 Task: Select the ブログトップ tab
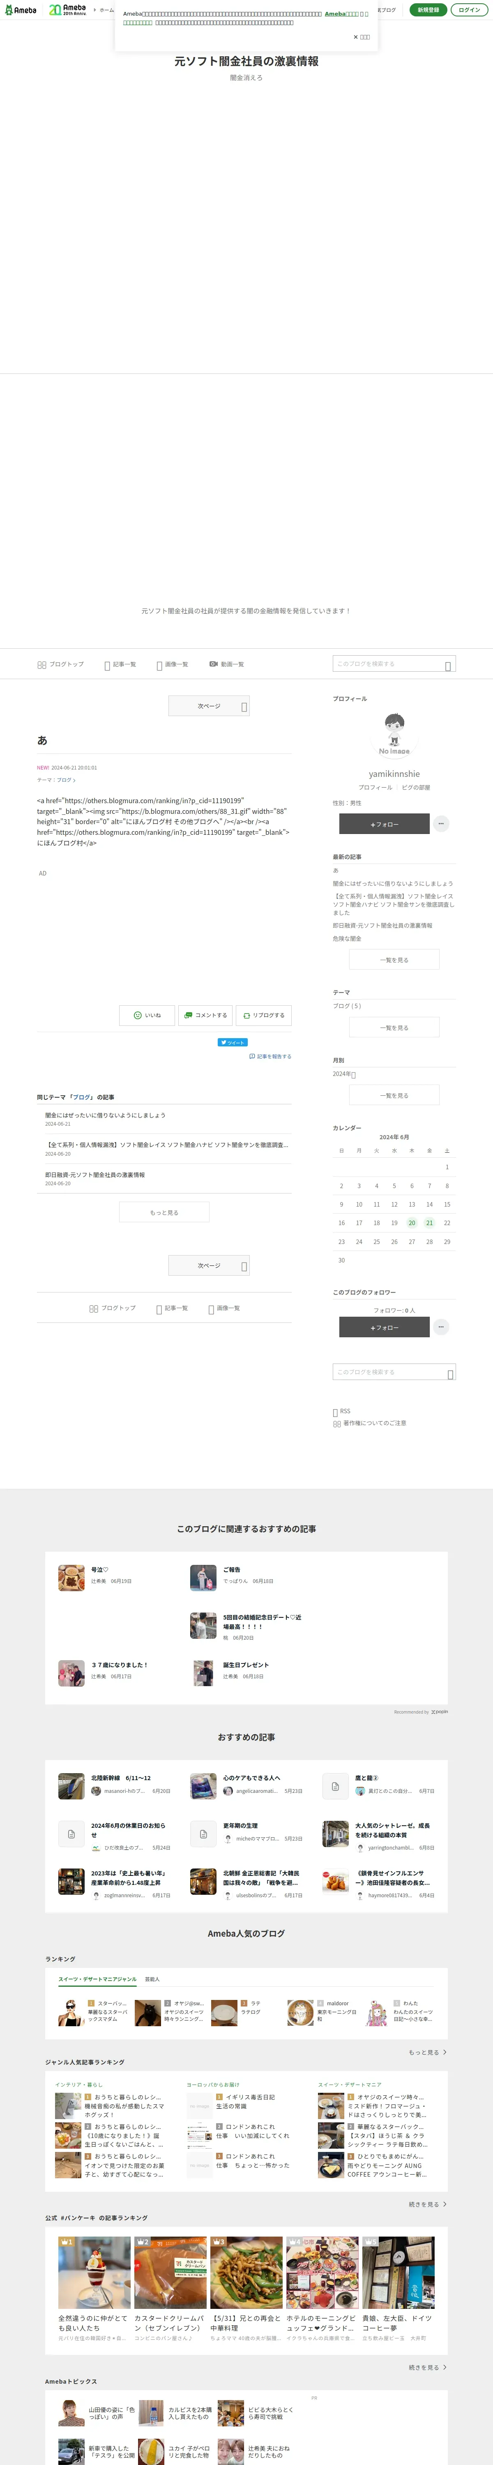(x=60, y=664)
